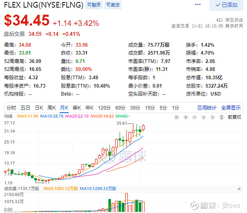247x213 pixels.
Task: Click the 已添加 watchlist button
Action: (226, 5)
